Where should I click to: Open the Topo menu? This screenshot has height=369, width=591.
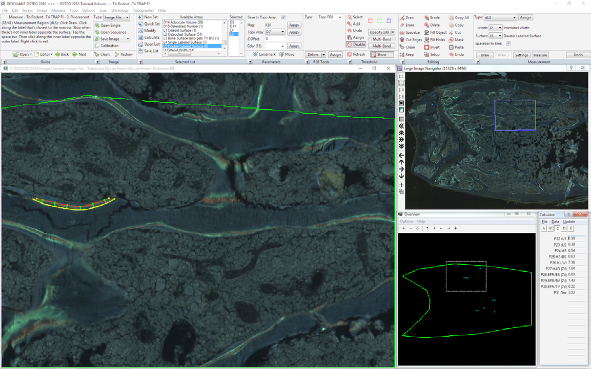(73, 11)
